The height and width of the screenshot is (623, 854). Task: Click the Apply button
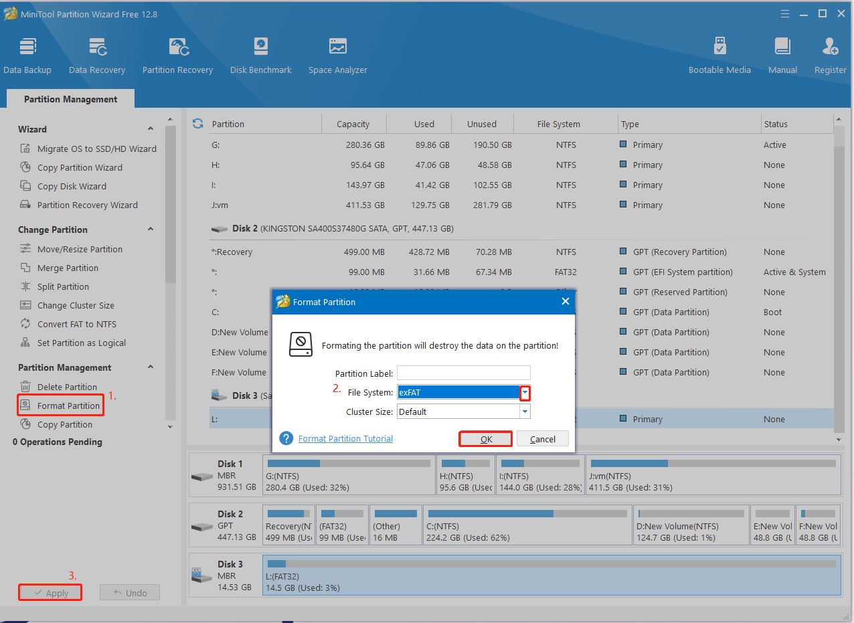50,593
